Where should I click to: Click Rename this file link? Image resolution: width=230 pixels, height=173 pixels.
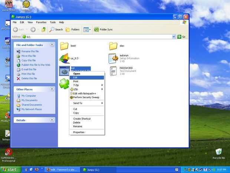(x=30, y=51)
